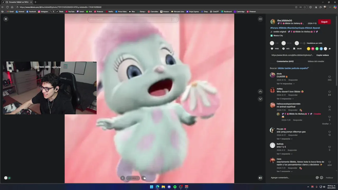Expand Ver 14 respuestas under dinda
The height and width of the screenshot is (190, 338).
285,84
